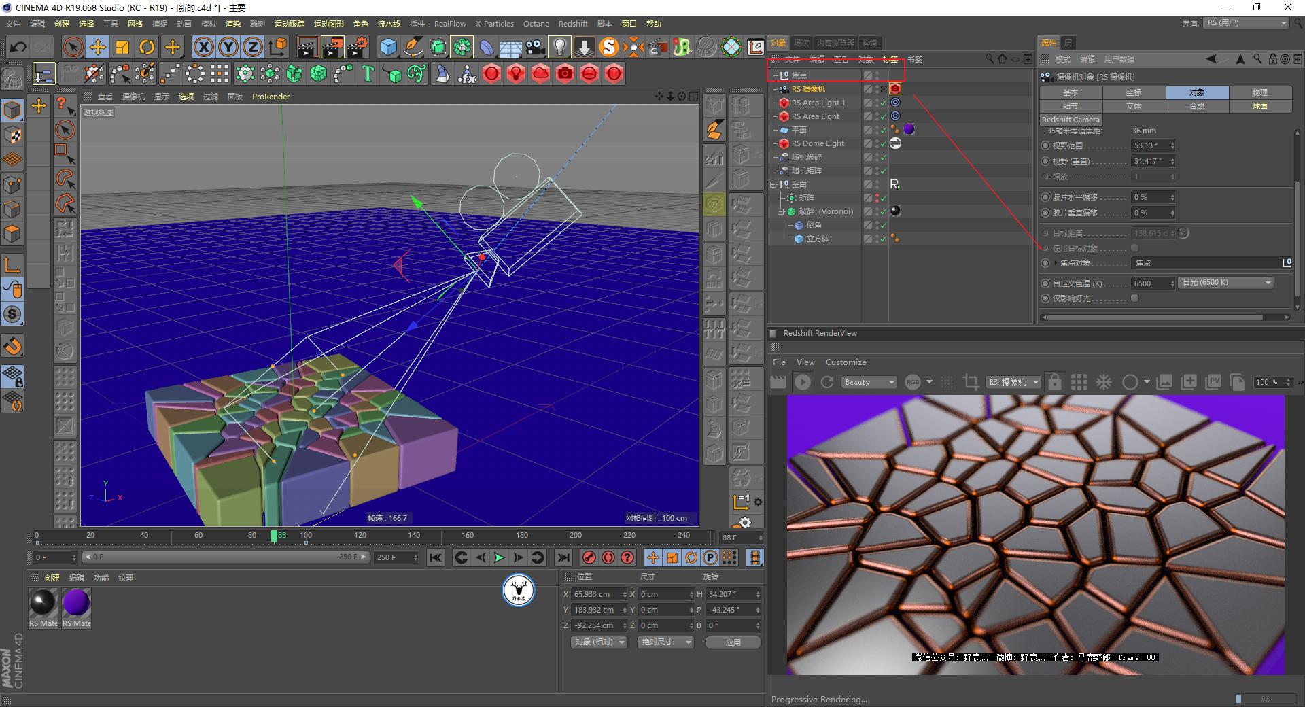Enable the 使用目标对象 checkbox
This screenshot has width=1305, height=707.
[1134, 247]
